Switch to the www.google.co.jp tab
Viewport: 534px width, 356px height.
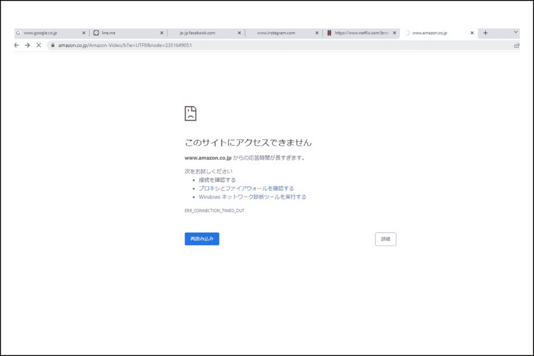[51, 33]
